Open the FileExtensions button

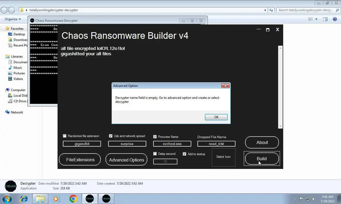pyautogui.click(x=80, y=160)
